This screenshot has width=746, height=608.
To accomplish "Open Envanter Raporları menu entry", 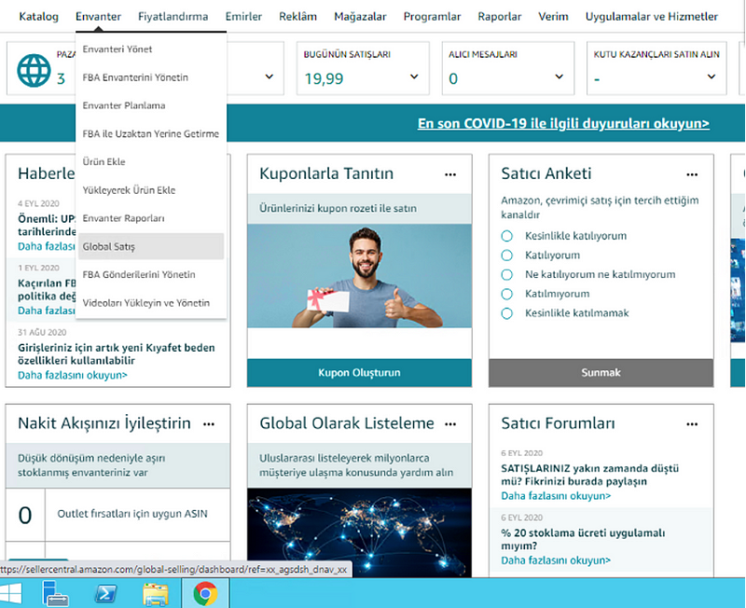I will point(151,218).
